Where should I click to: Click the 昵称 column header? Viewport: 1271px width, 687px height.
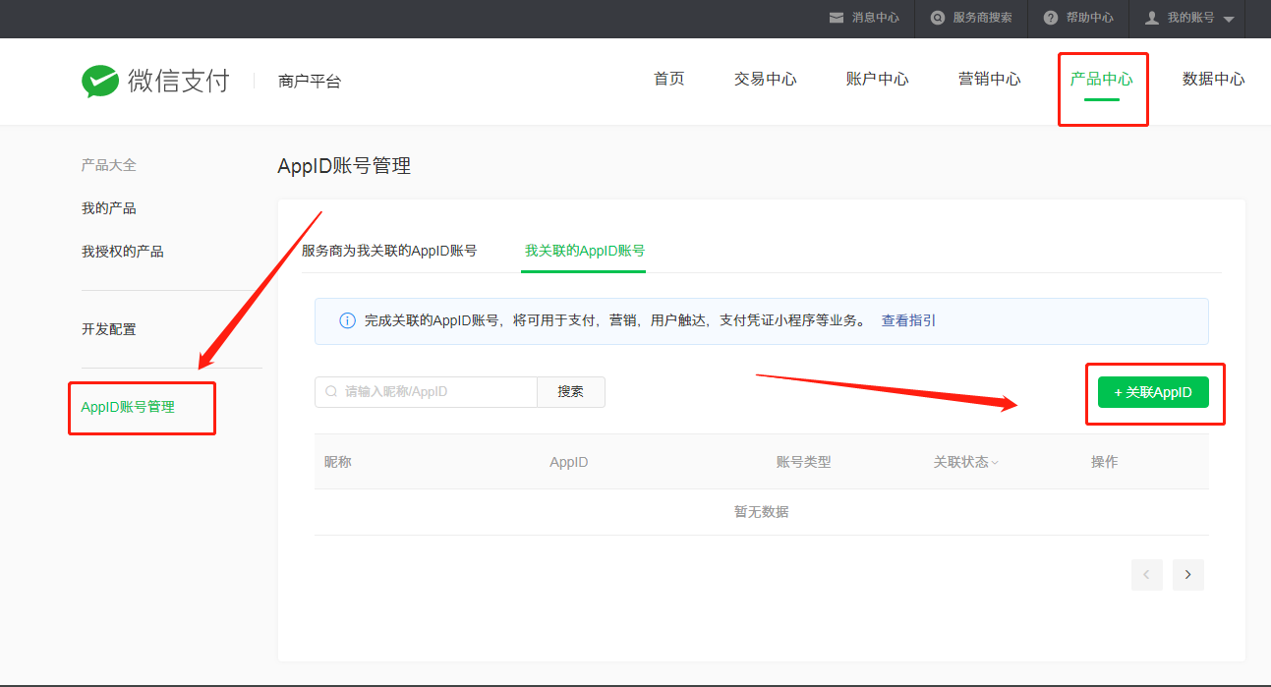click(x=338, y=462)
